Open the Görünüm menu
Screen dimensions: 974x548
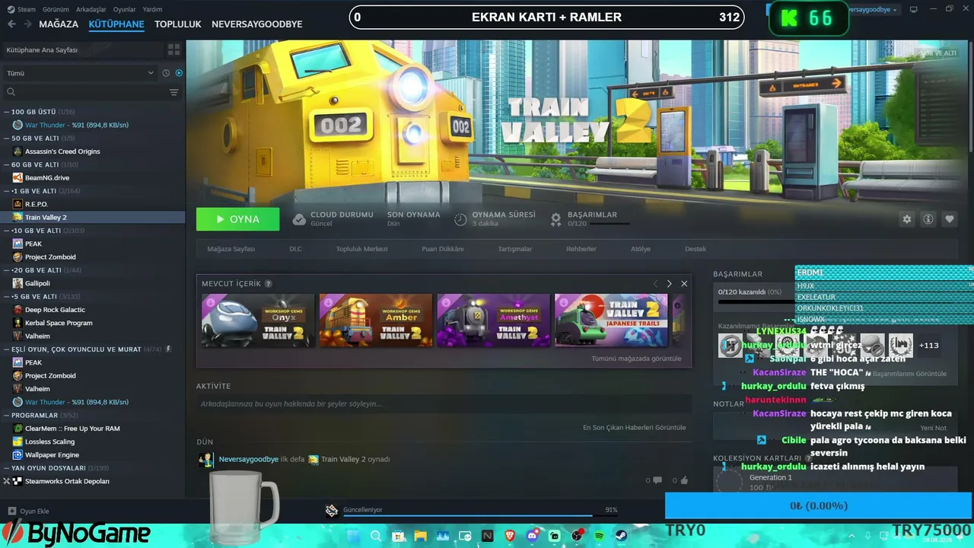coord(56,10)
